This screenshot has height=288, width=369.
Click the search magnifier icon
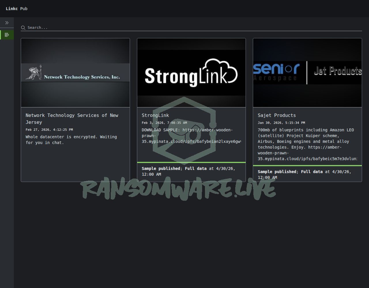pyautogui.click(x=23, y=28)
